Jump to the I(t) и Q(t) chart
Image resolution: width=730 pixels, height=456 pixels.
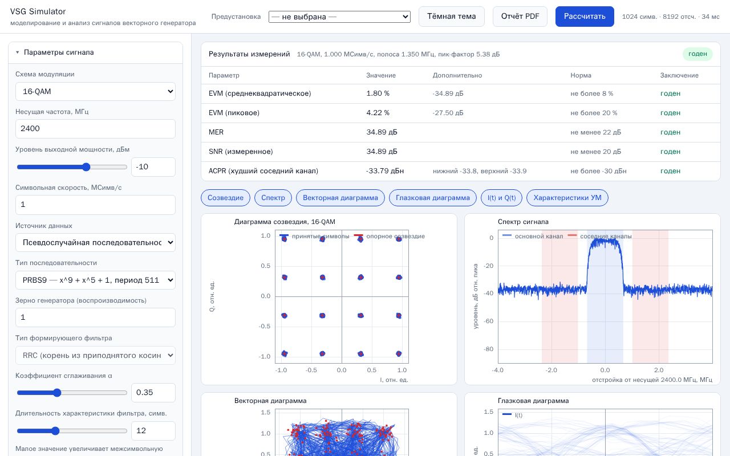(x=501, y=198)
